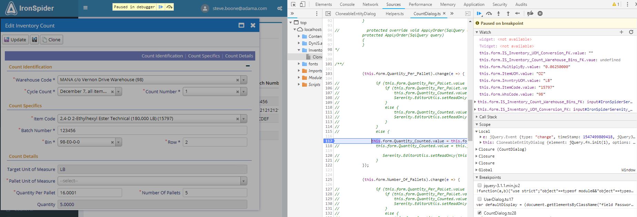Screen dimensions: 637x217
Task: Enable jquery-3.1.1.min.js:2 breakpoint checkbox
Action: tap(479, 185)
